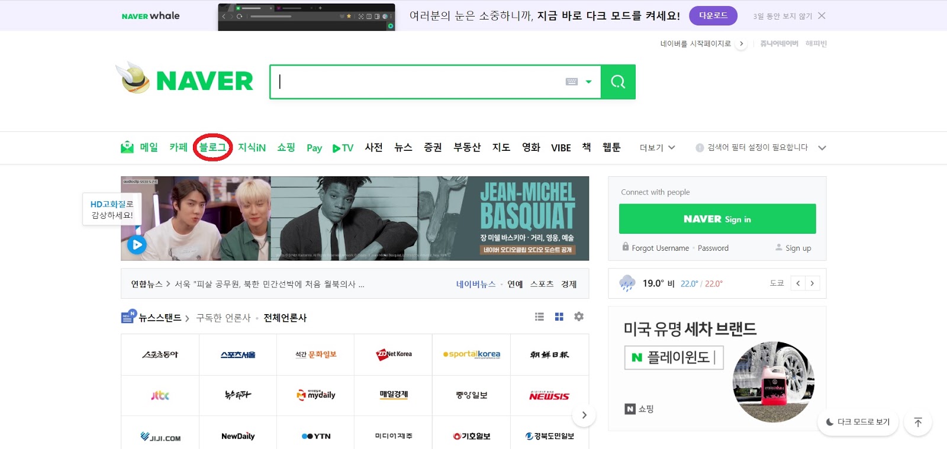Open 카페 in the navigation menu
The height and width of the screenshot is (449, 947).
178,147
